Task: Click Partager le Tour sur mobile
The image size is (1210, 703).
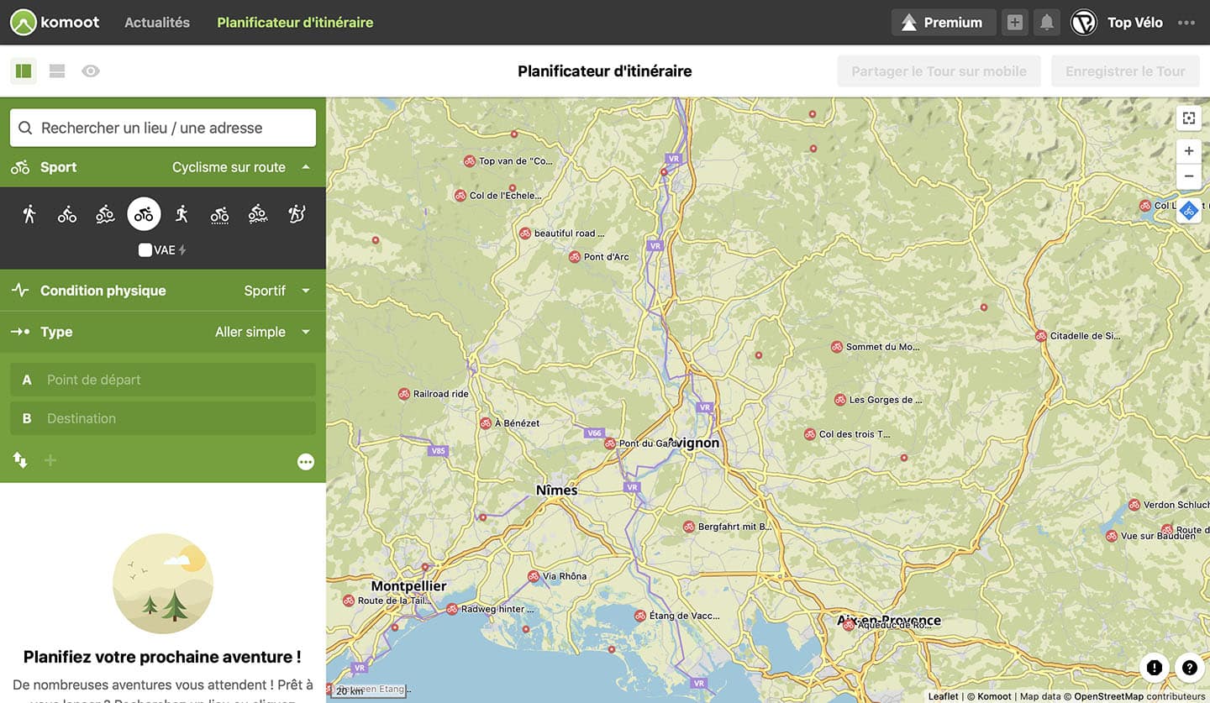Action: [939, 71]
